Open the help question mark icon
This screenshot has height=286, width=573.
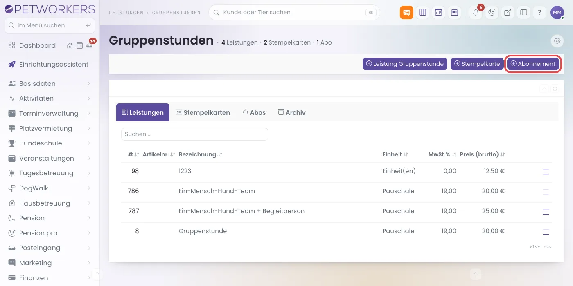(x=539, y=12)
